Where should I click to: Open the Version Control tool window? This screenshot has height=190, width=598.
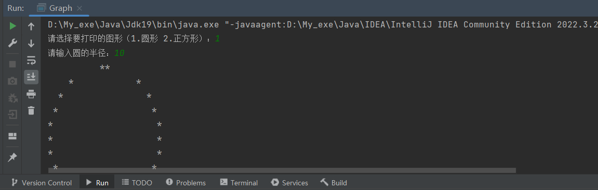pyautogui.click(x=41, y=183)
